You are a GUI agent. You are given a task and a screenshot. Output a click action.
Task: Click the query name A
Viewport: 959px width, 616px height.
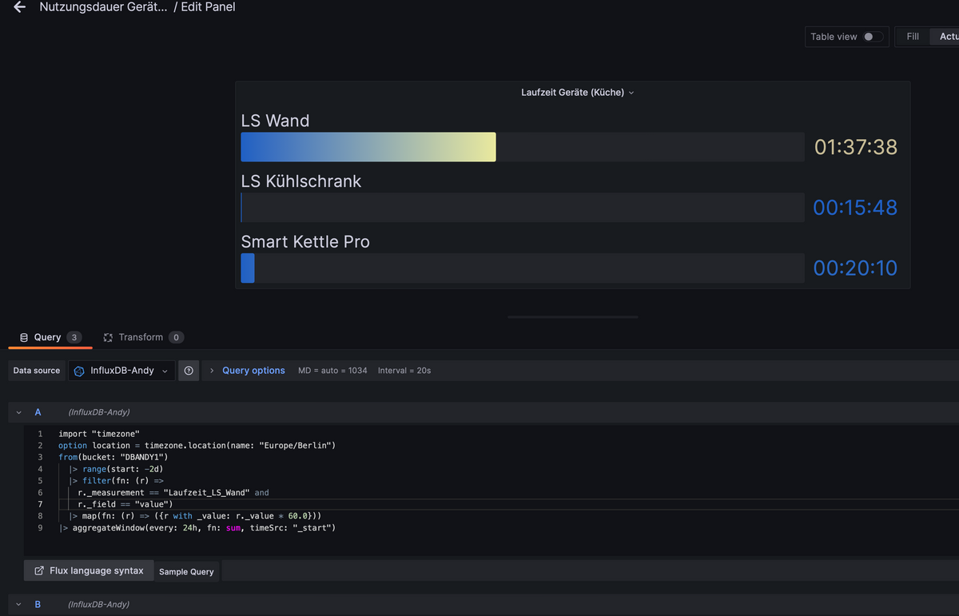[38, 412]
